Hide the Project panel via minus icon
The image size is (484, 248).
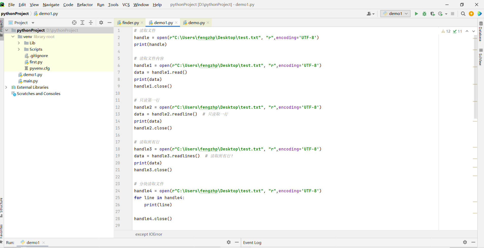pyautogui.click(x=110, y=23)
